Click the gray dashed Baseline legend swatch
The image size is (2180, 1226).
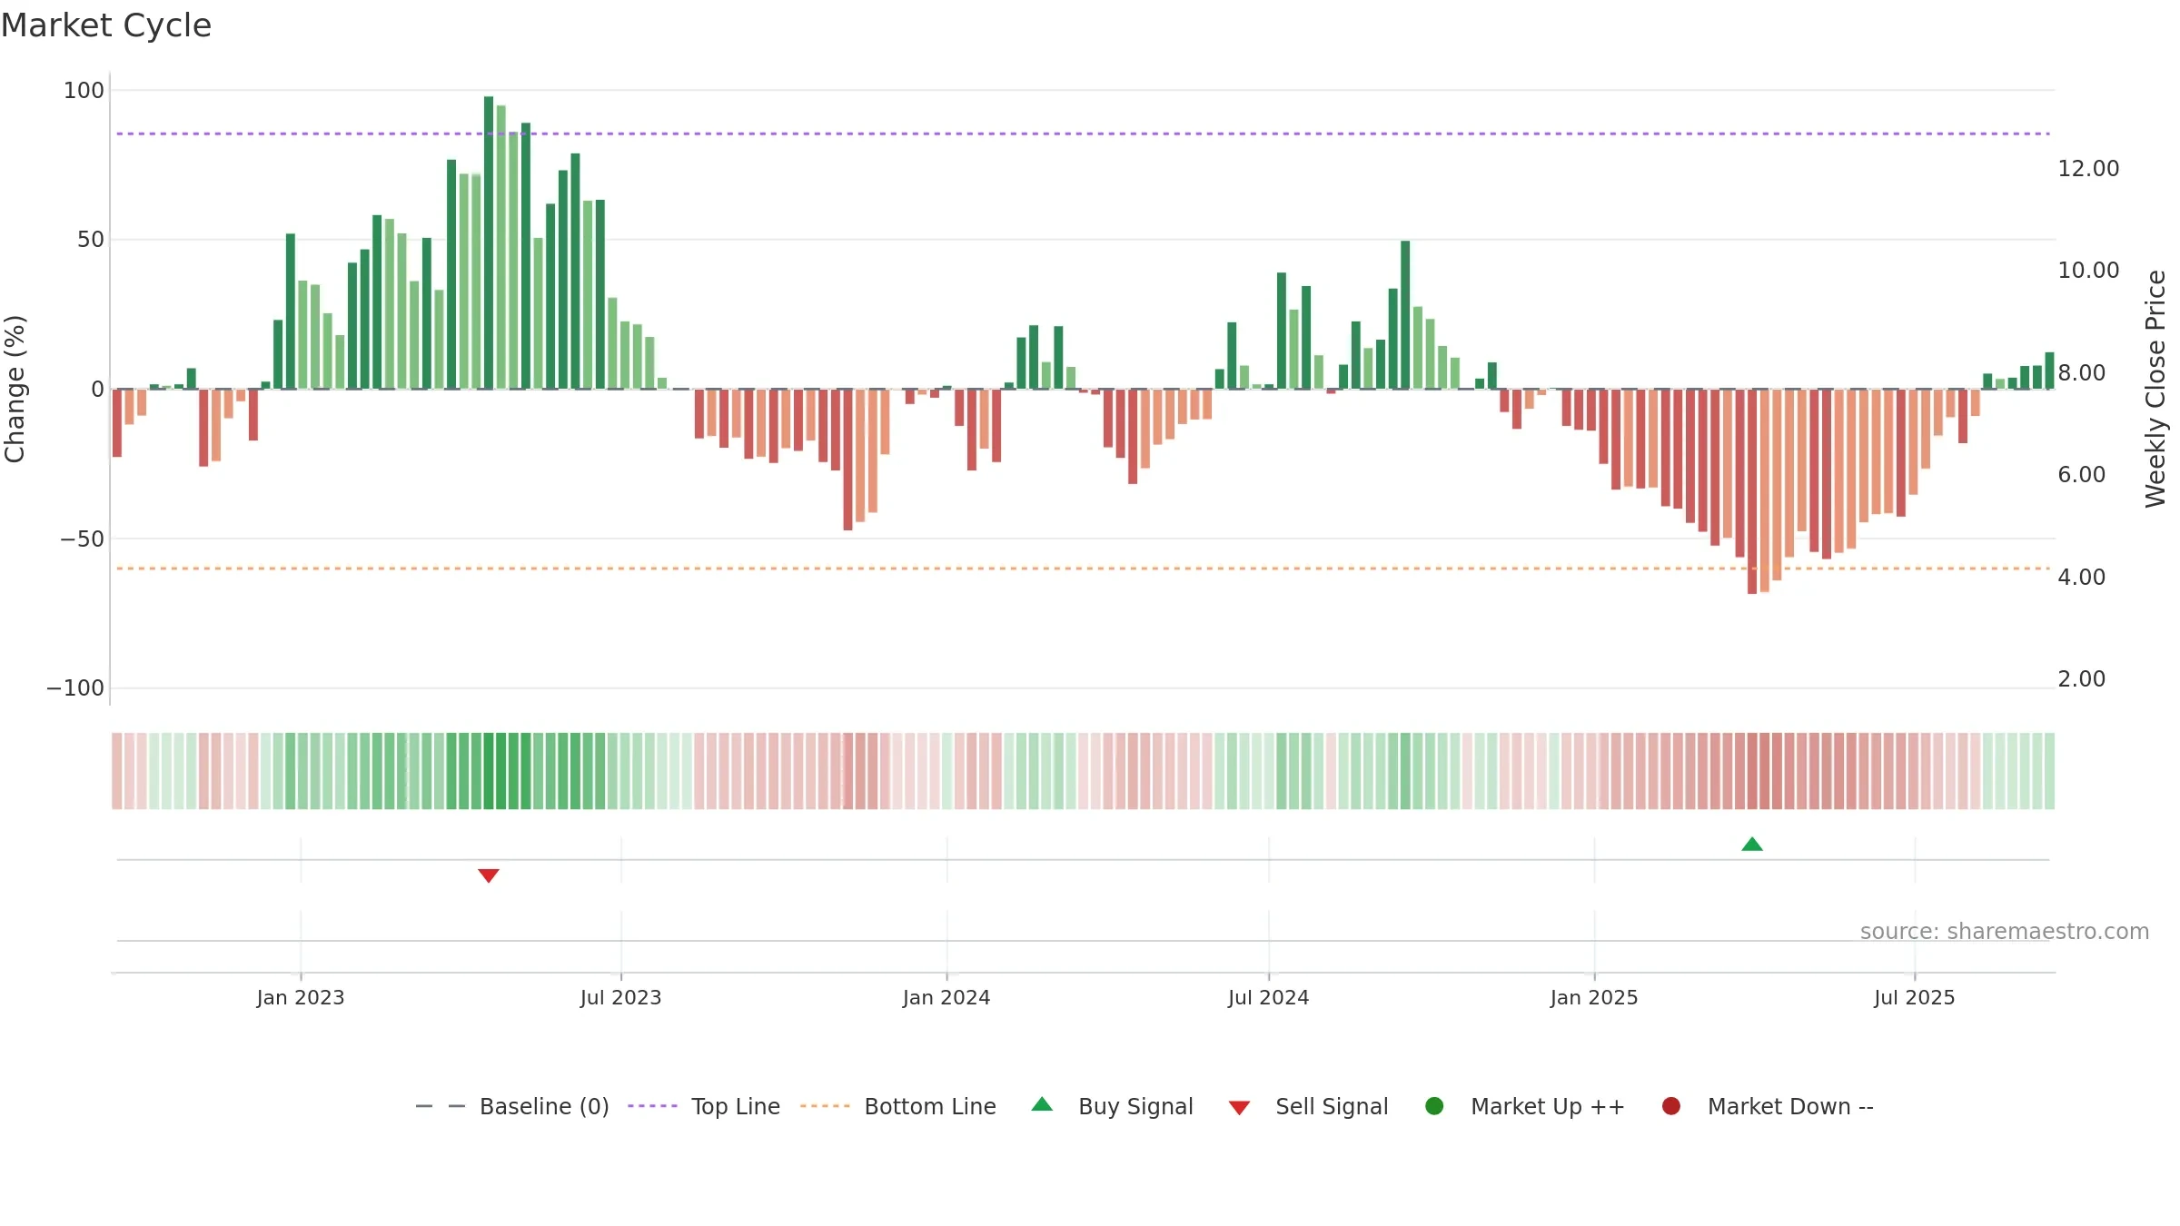coord(441,1106)
